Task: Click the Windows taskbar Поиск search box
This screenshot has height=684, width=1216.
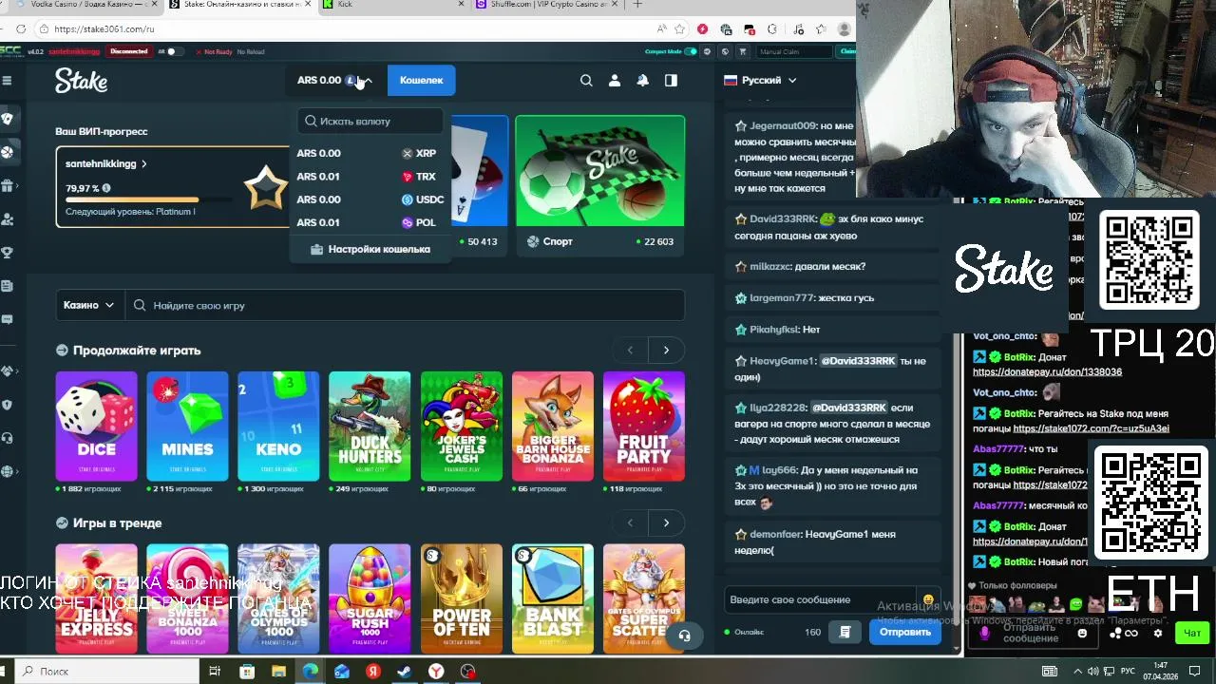Action: [106, 672]
